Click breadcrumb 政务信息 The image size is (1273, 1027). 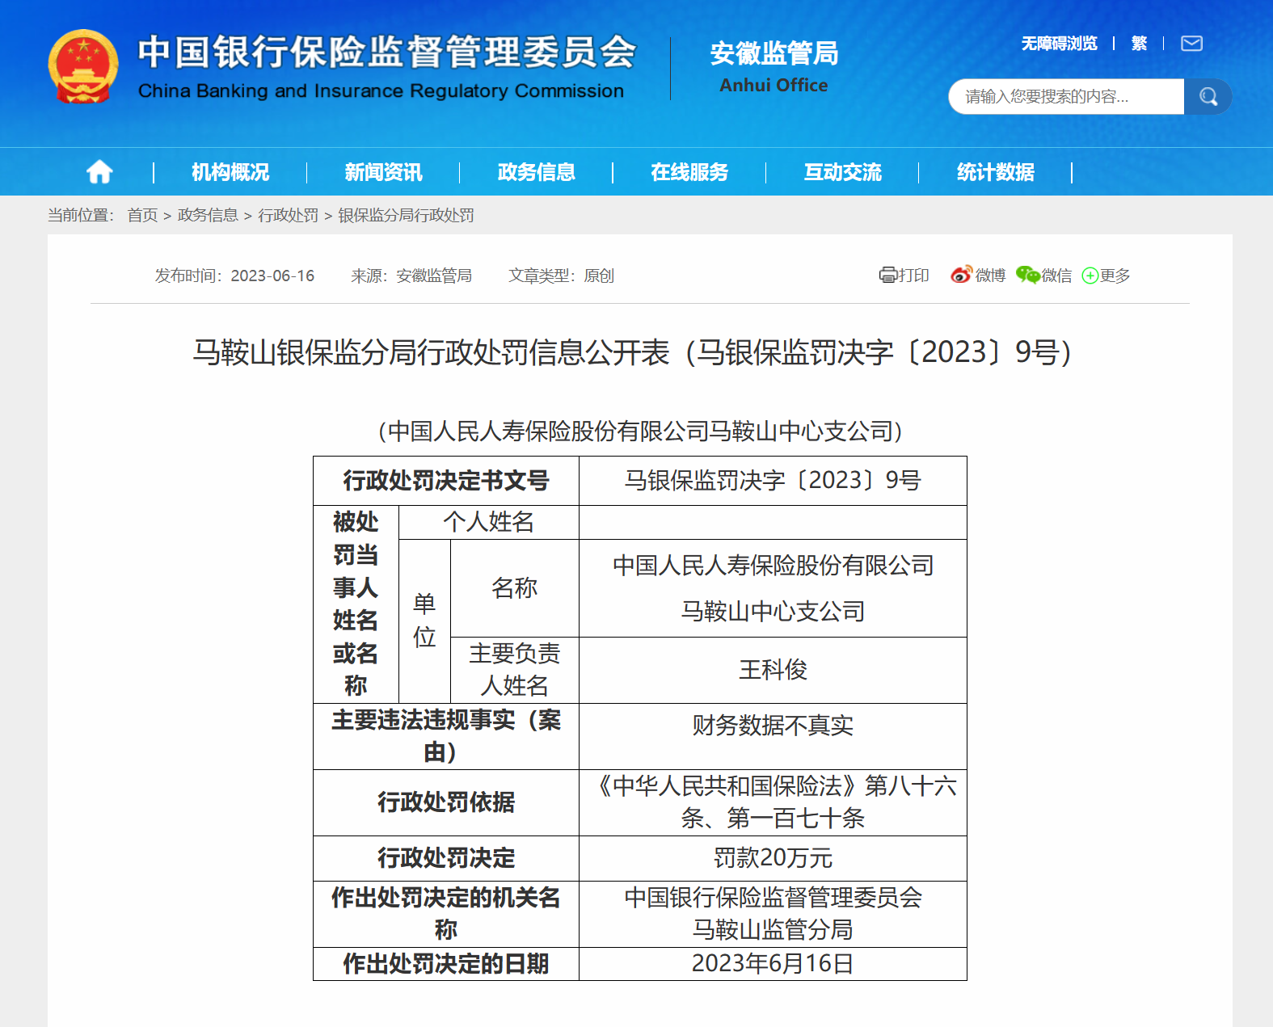[x=208, y=215]
